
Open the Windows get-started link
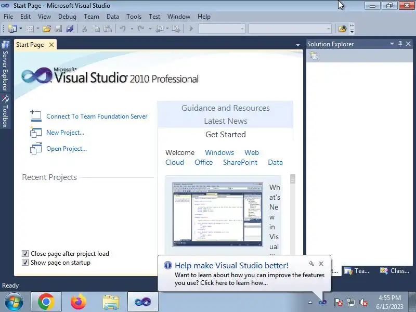219,152
